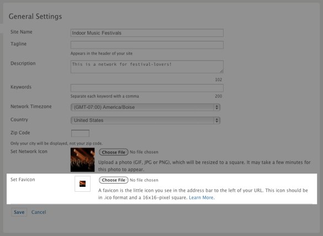The width and height of the screenshot is (323, 236).
Task: Click the network icon concert thumbnail
Action: tap(82, 160)
